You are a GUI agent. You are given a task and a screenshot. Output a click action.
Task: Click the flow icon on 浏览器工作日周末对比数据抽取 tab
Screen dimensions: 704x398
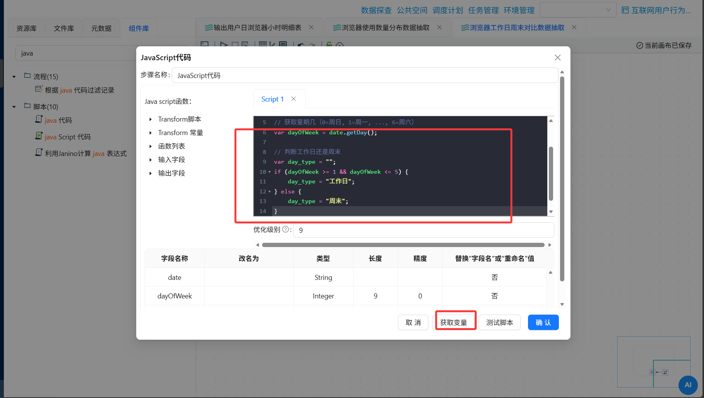pyautogui.click(x=465, y=28)
